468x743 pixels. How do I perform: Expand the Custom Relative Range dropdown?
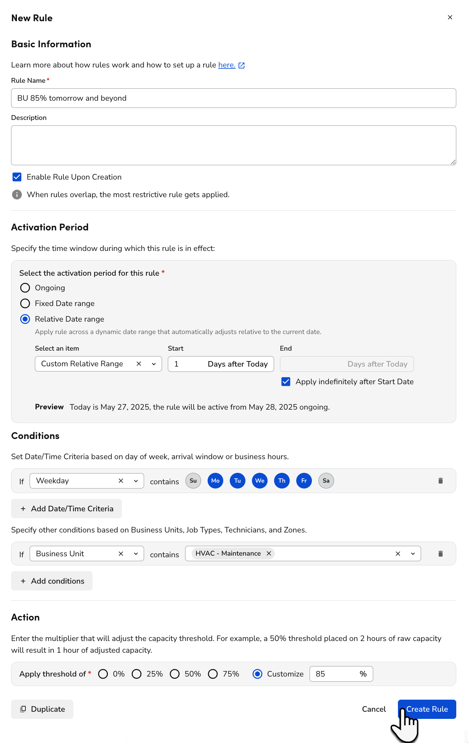click(x=153, y=364)
